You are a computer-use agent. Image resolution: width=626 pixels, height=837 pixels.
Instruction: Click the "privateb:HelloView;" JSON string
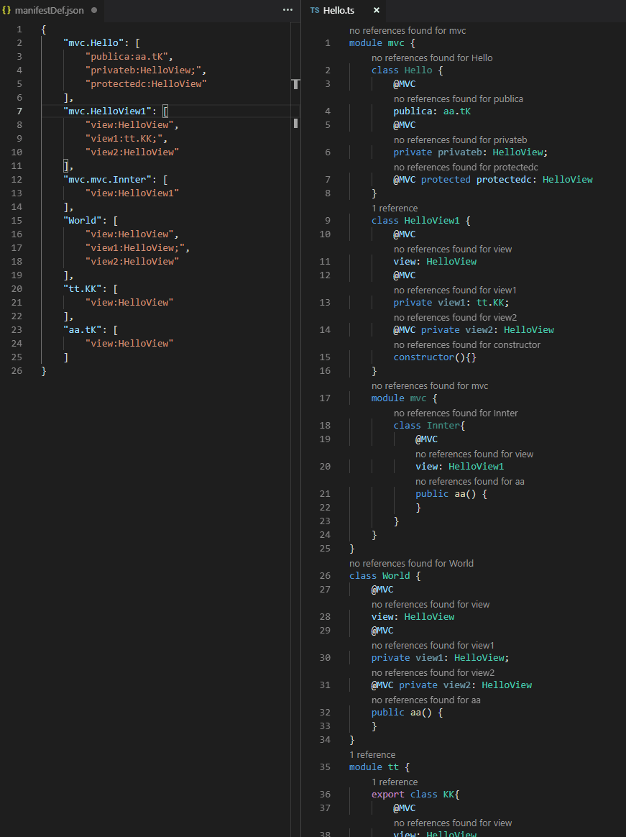click(143, 70)
